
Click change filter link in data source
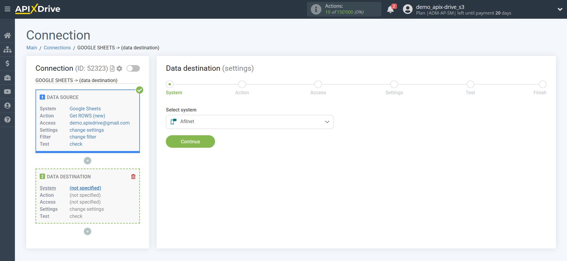(83, 137)
